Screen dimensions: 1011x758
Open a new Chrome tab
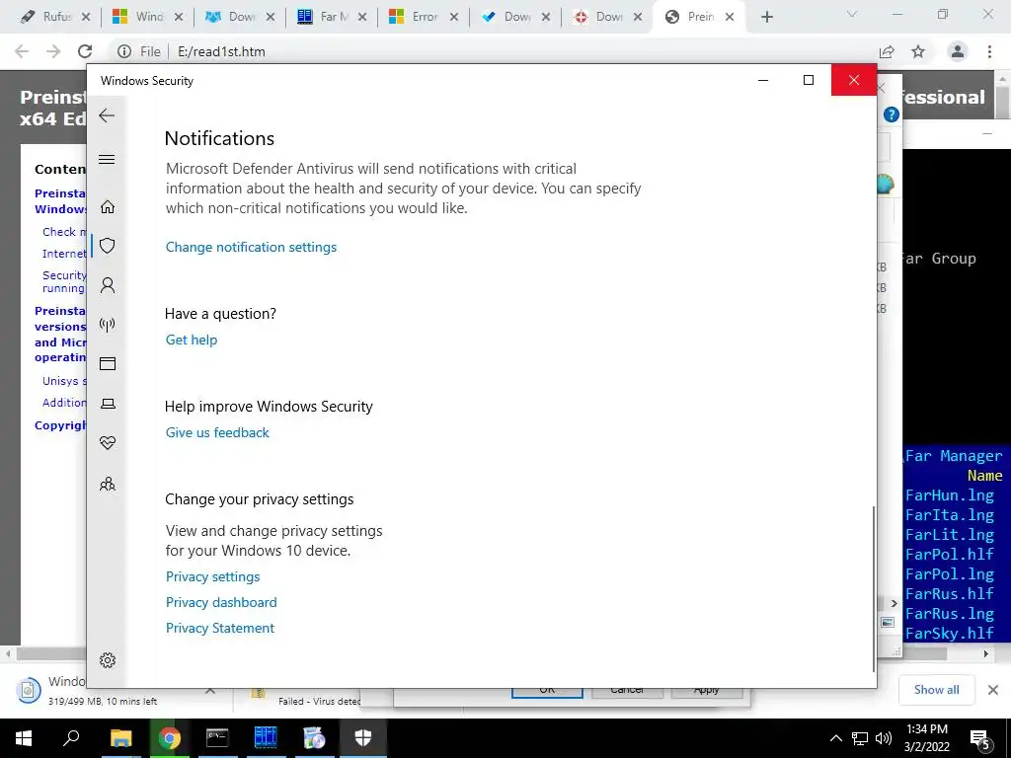click(x=766, y=17)
